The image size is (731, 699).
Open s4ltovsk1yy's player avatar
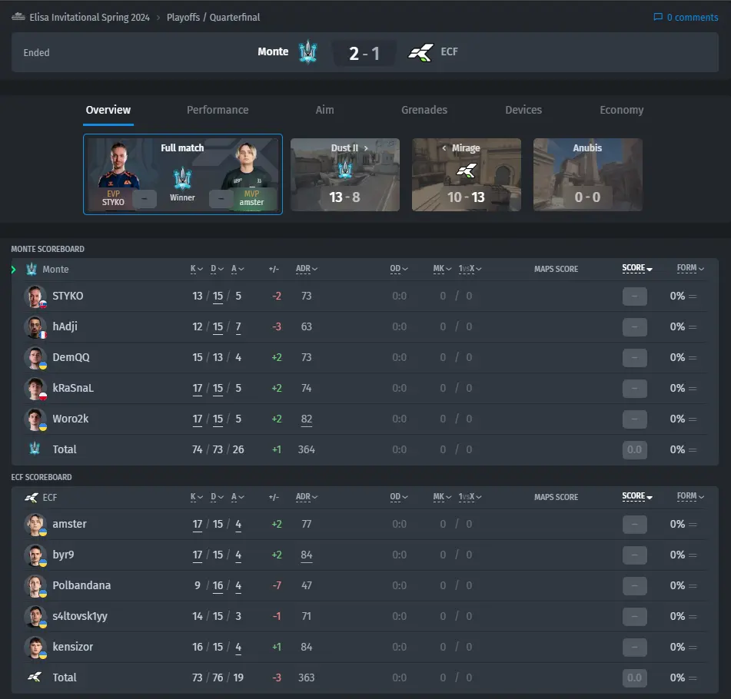coord(35,617)
